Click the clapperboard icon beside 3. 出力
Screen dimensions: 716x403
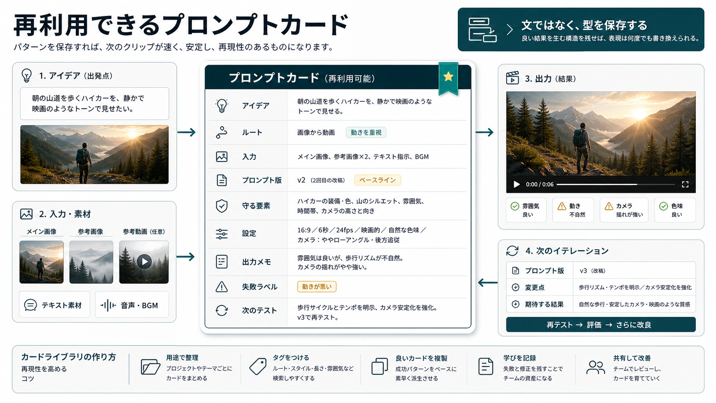click(x=513, y=78)
